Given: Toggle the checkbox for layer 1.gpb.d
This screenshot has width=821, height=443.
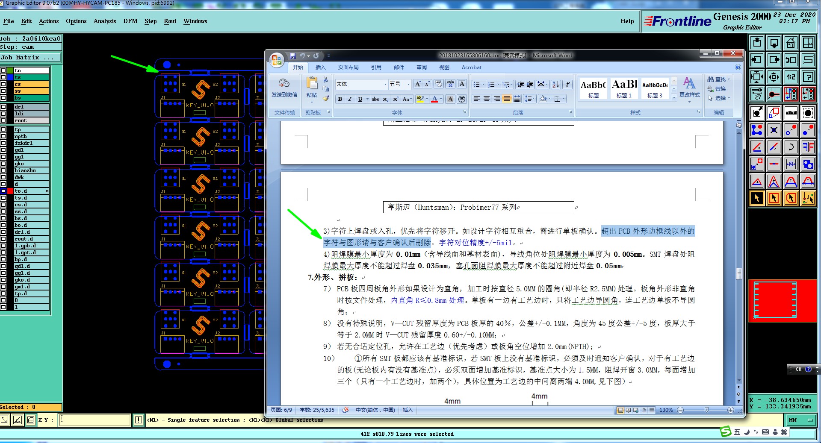Looking at the screenshot, I should click(3, 246).
